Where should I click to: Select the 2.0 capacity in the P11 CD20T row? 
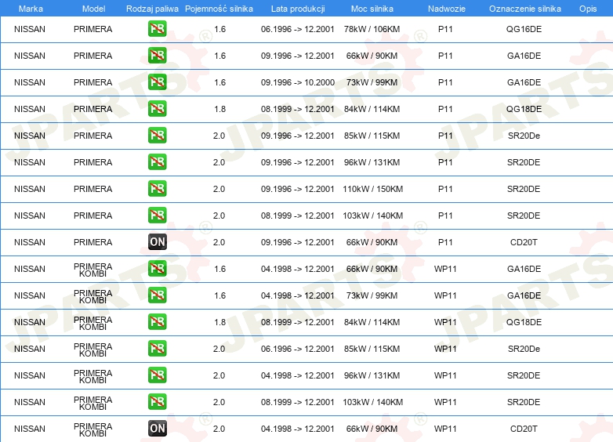219,242
